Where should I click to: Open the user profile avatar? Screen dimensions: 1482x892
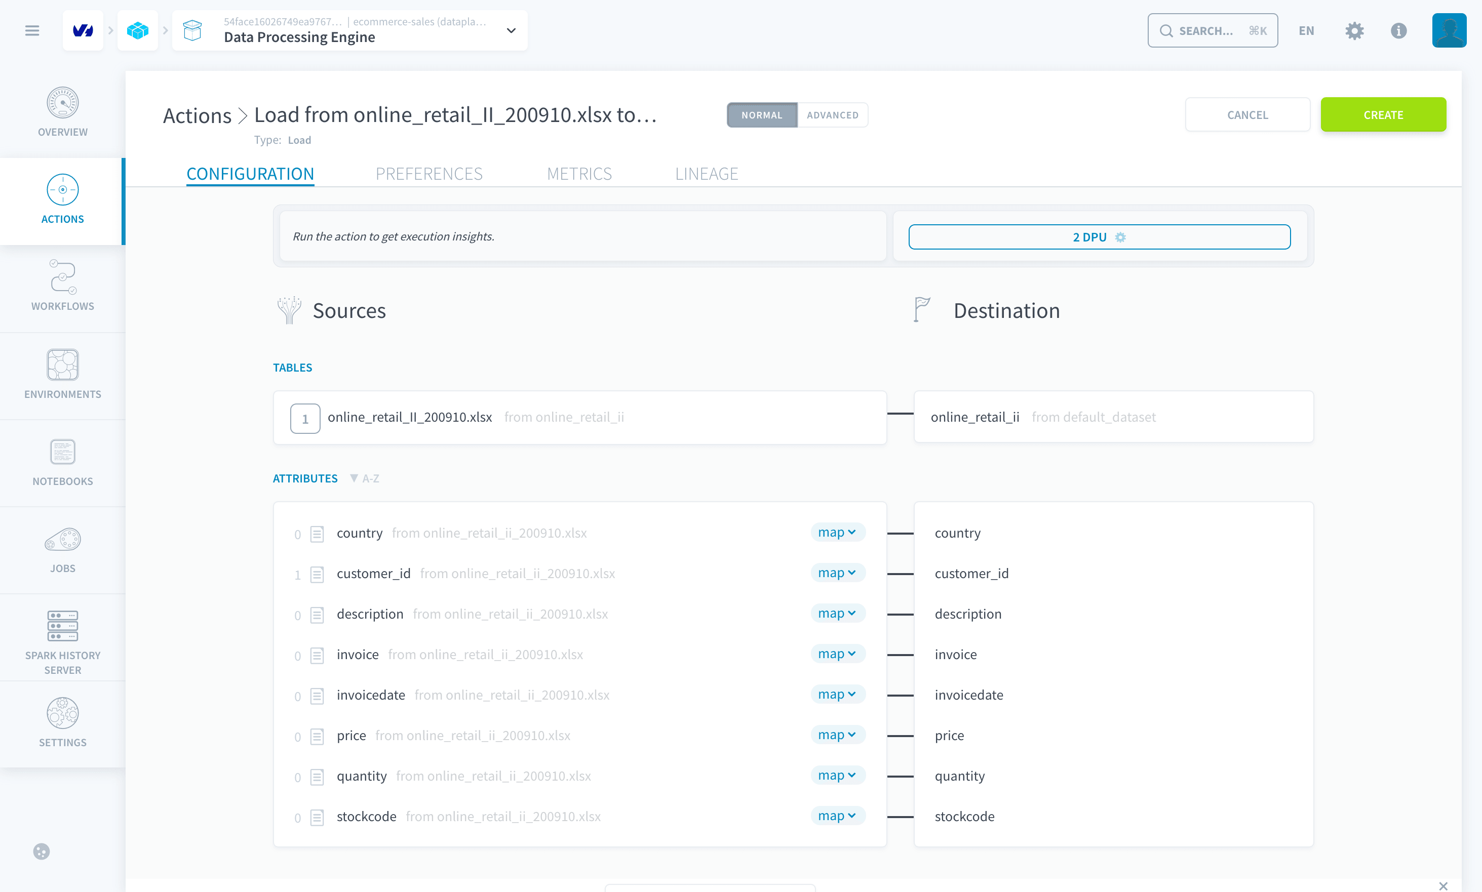pyautogui.click(x=1449, y=31)
